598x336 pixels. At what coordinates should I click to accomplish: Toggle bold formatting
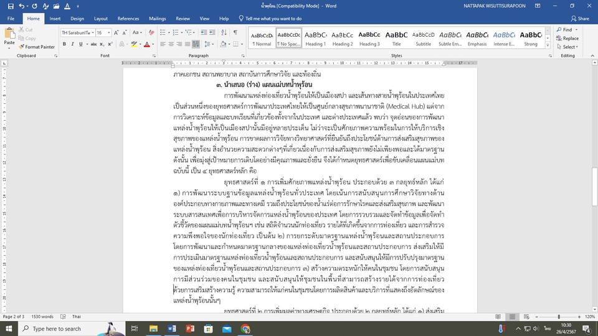(64, 44)
